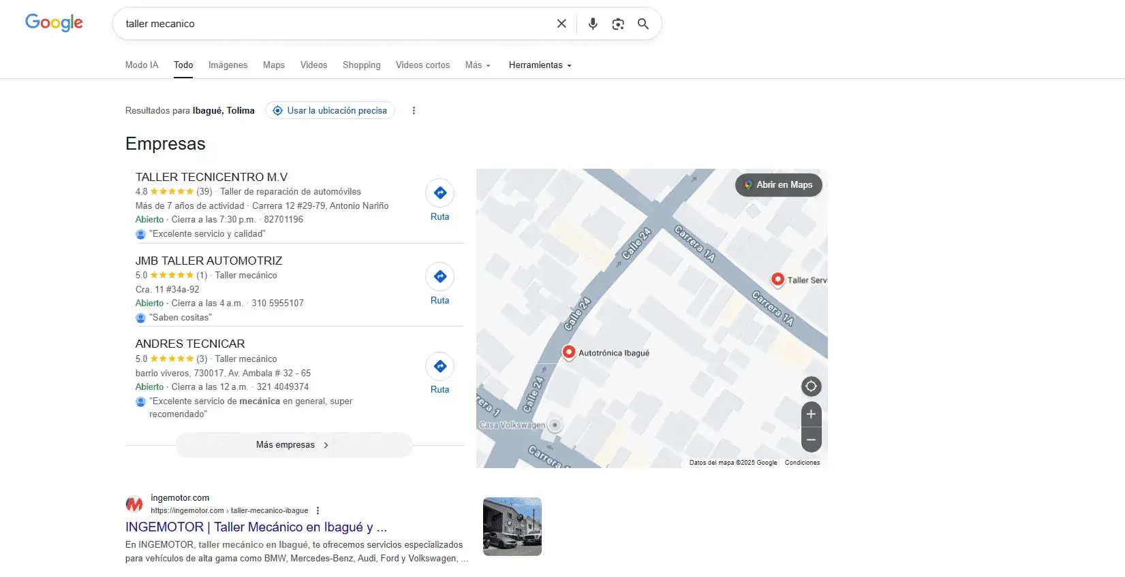The width and height of the screenshot is (1125, 577).
Task: Expand the Herramientas dropdown
Action: click(540, 65)
